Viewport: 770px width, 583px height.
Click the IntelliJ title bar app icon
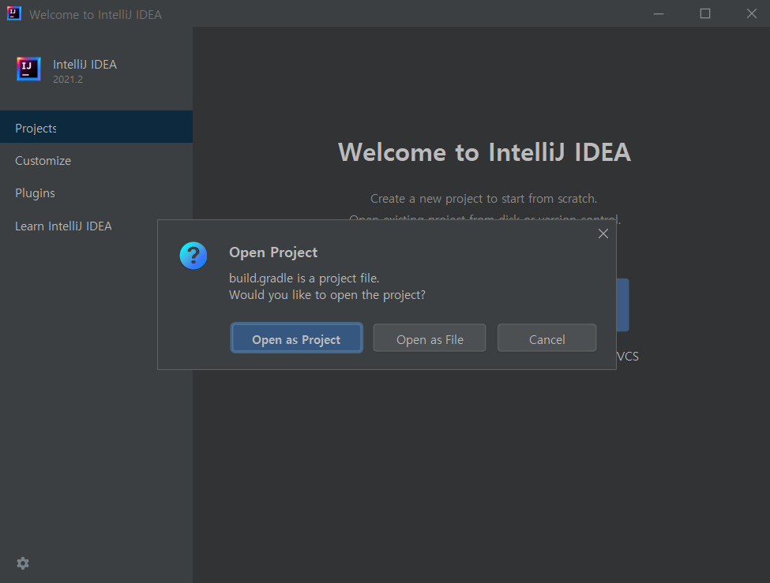(x=13, y=13)
